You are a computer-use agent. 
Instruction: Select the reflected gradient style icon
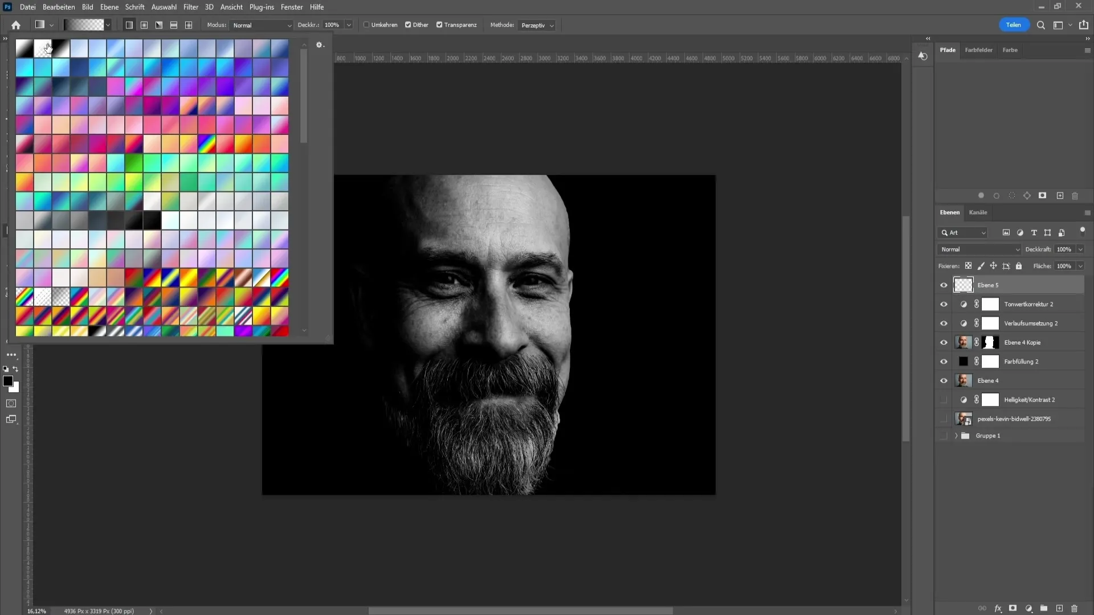174,25
